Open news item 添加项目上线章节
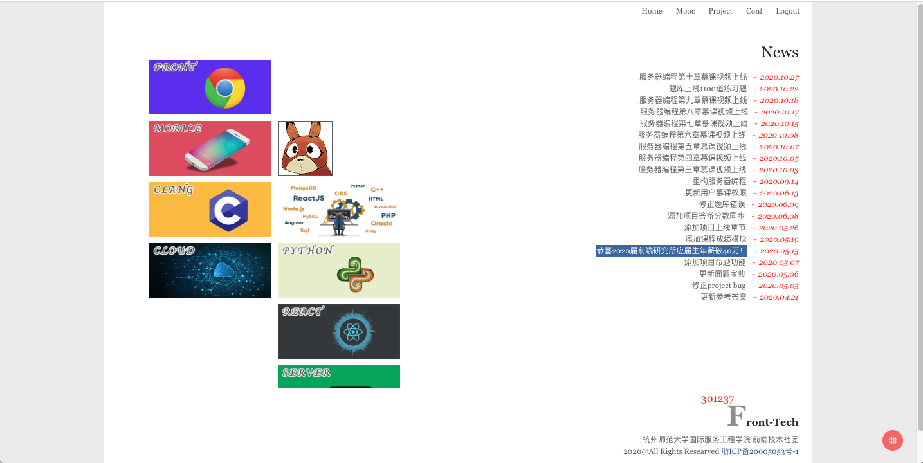 click(x=715, y=228)
